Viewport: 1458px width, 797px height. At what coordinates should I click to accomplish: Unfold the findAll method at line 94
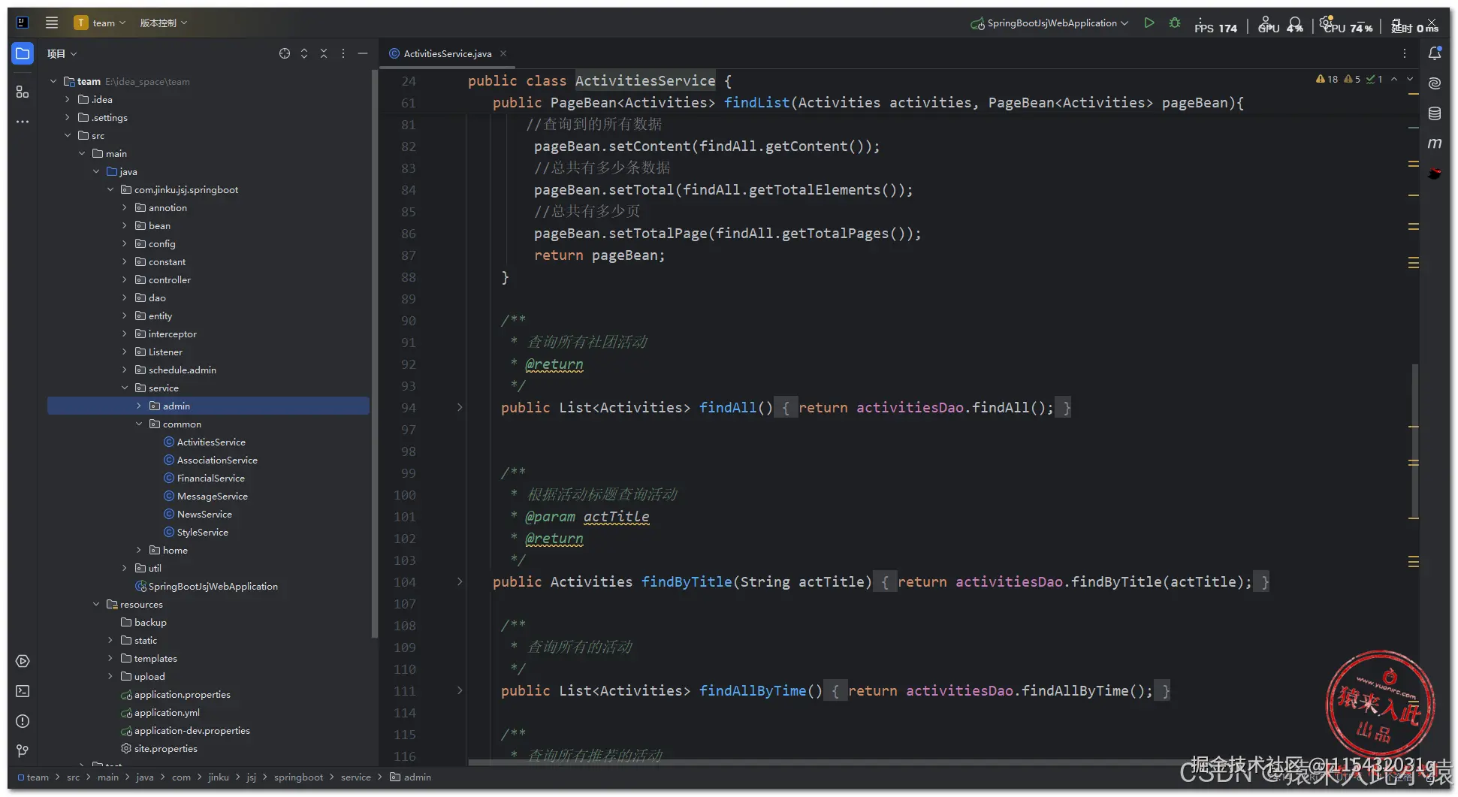[460, 407]
